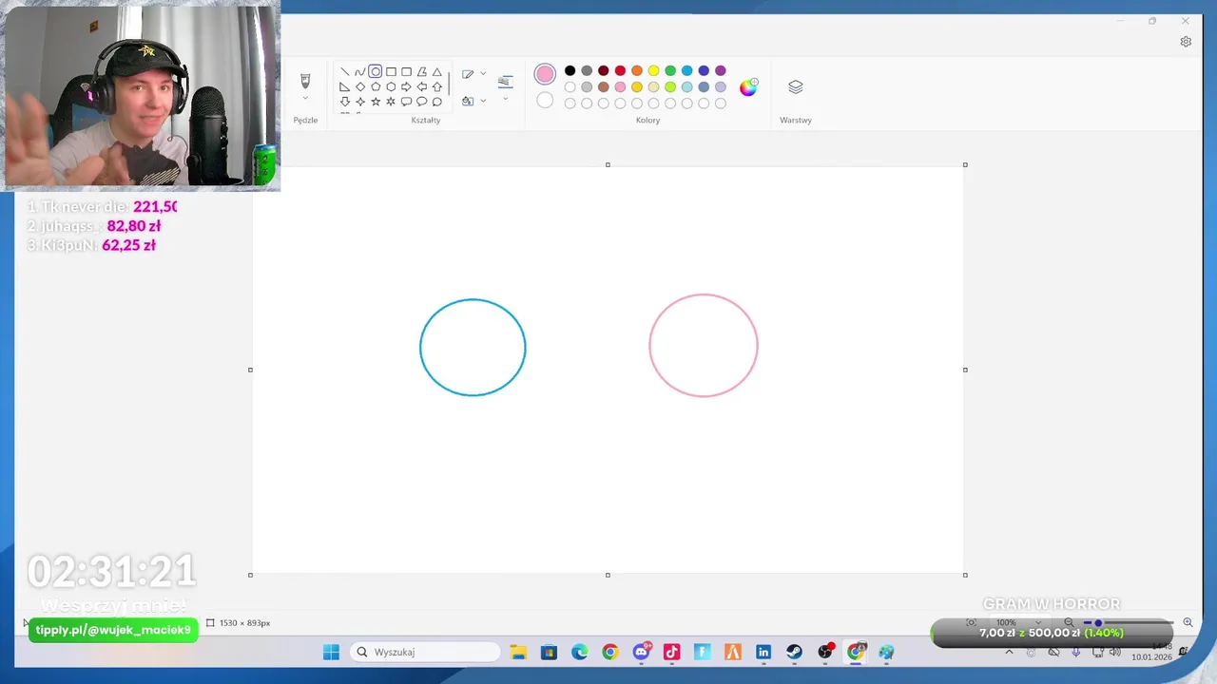This screenshot has width=1217, height=684.
Task: Select the polygon shape tool
Action: pos(422,72)
